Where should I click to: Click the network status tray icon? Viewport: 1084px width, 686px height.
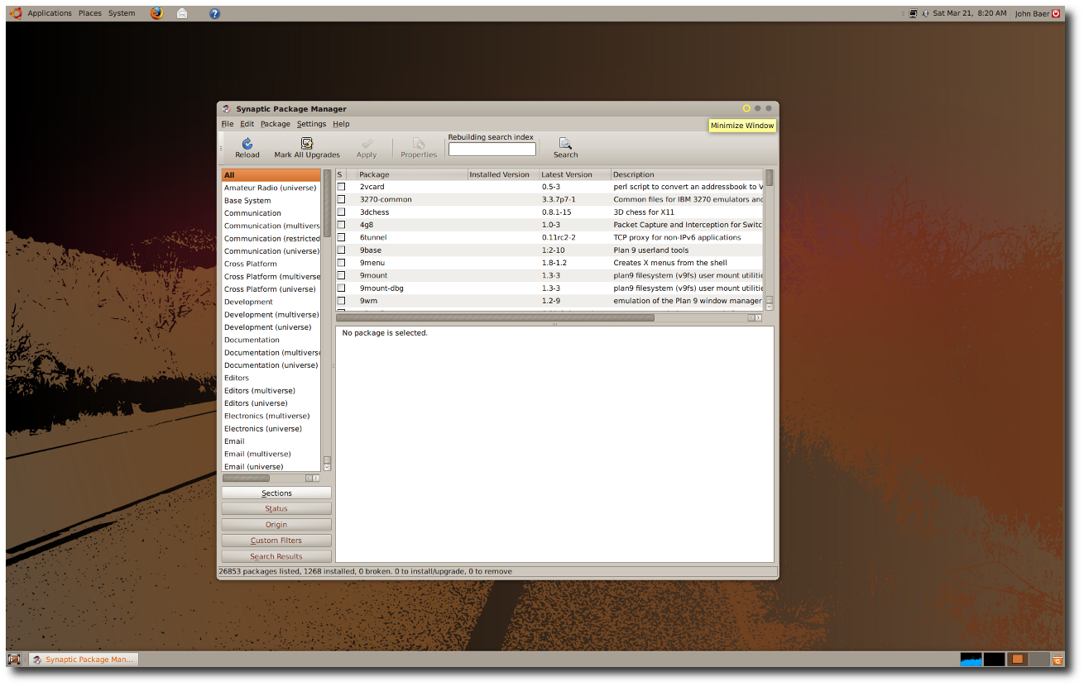[913, 13]
